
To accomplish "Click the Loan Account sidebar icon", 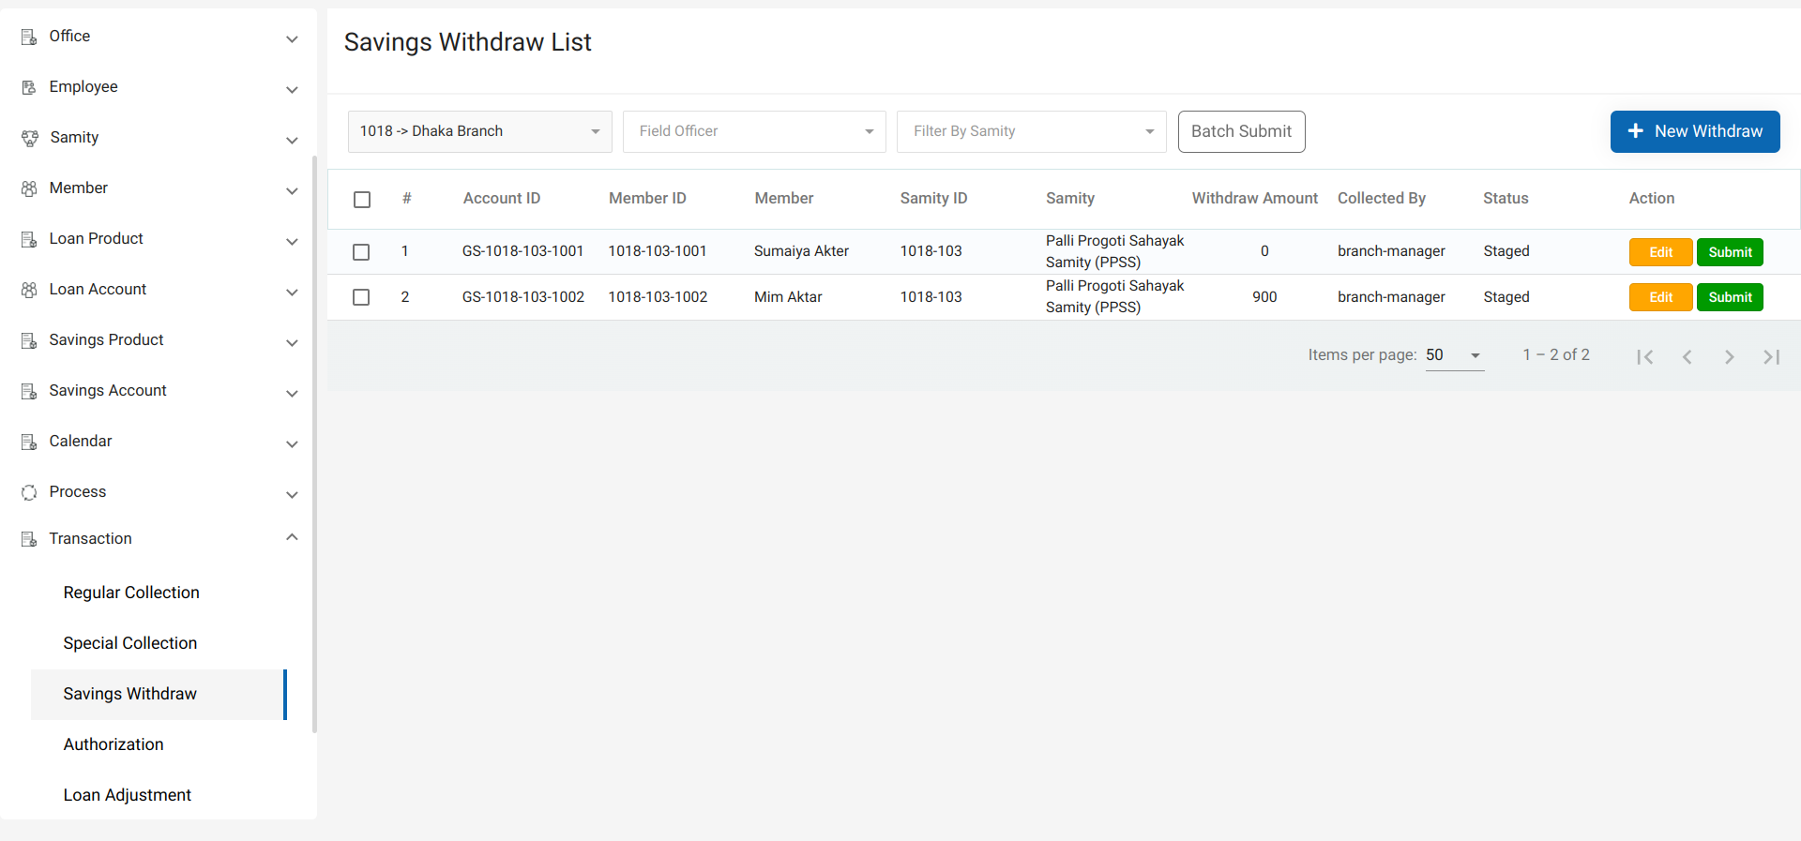I will pyautogui.click(x=29, y=290).
